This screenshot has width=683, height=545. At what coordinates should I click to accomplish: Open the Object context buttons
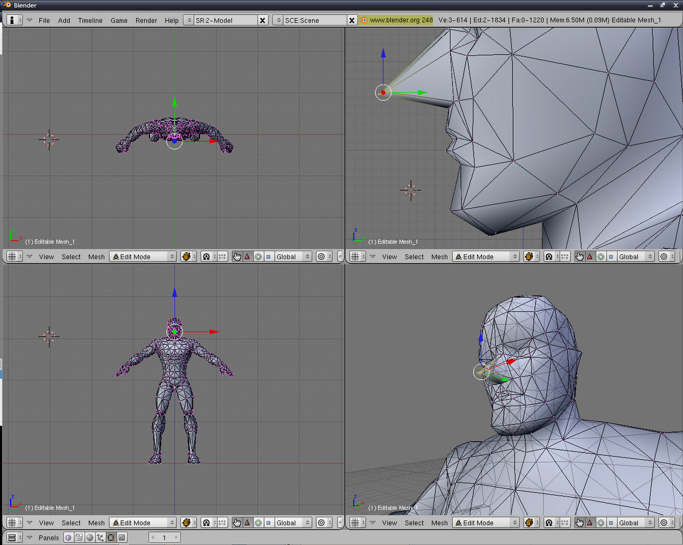click(100, 538)
